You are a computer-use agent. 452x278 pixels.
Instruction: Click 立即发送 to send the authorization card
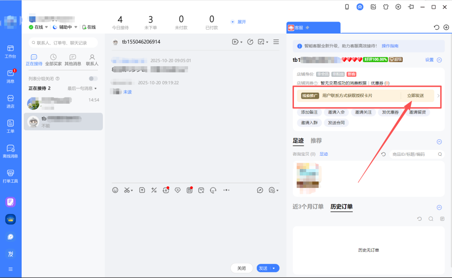[416, 96]
